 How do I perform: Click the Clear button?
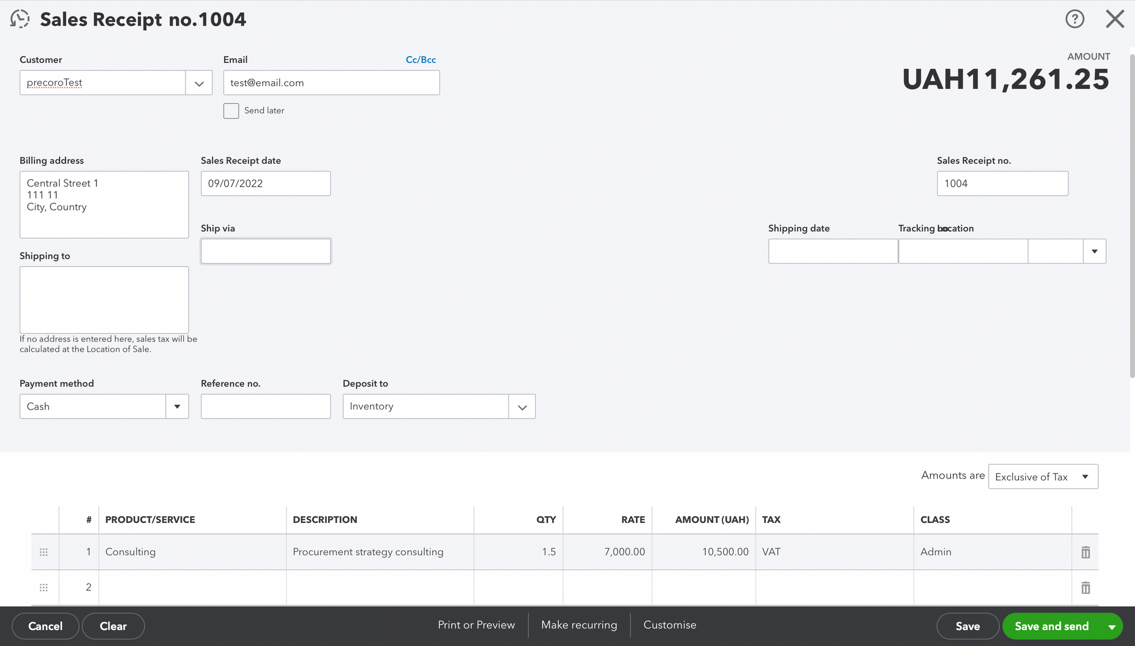[x=113, y=626]
